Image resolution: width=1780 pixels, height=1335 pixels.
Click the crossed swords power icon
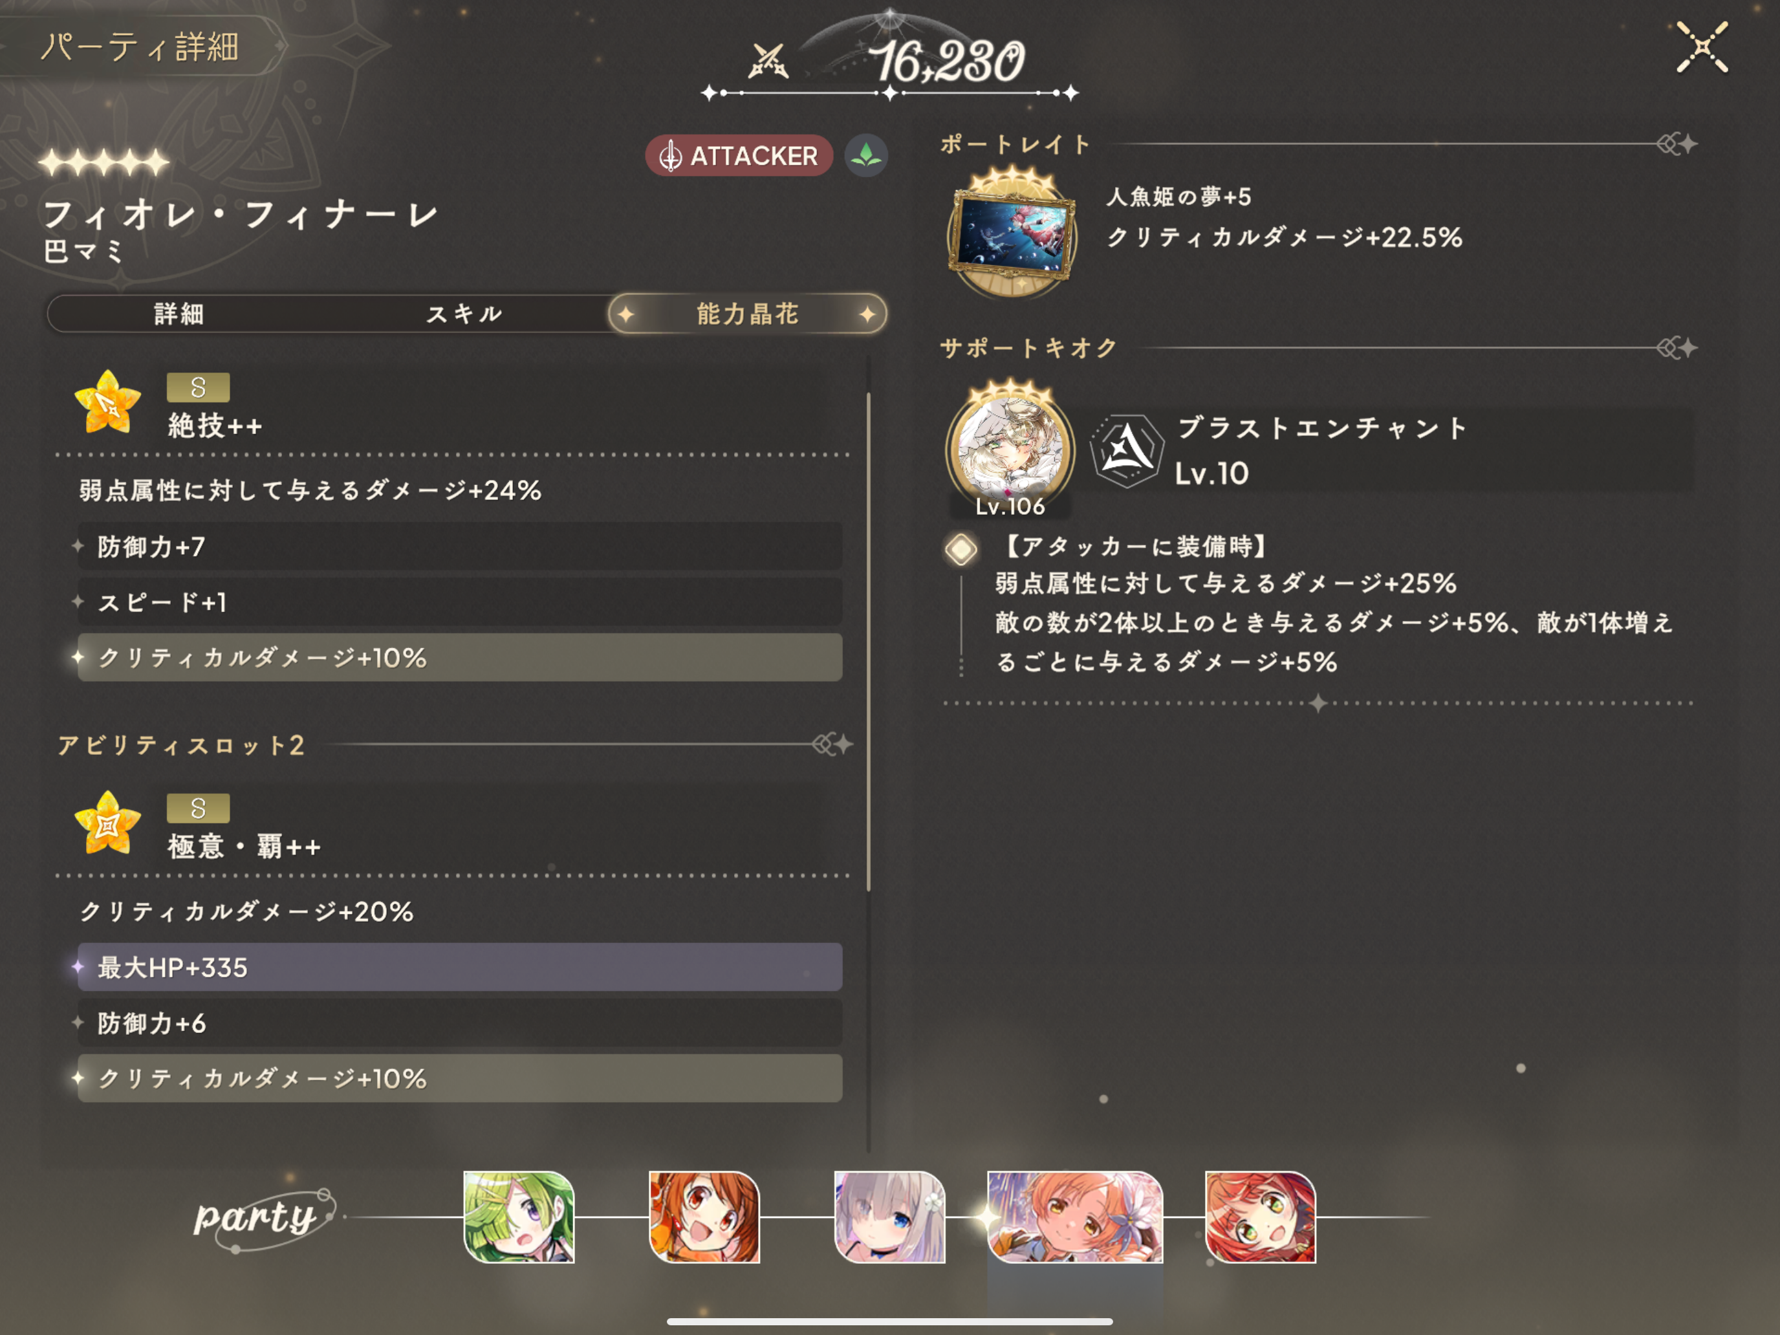click(x=768, y=61)
